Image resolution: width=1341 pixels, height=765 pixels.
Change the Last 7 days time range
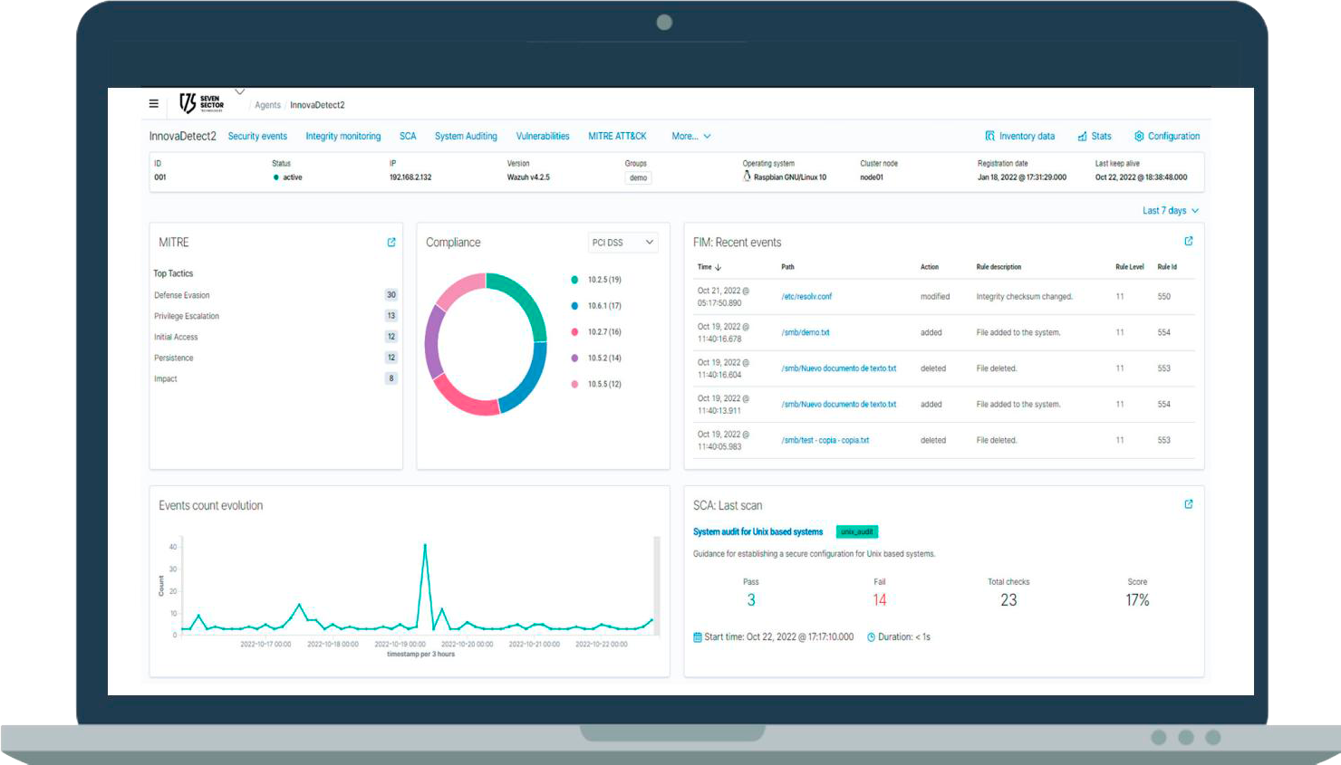(x=1170, y=210)
